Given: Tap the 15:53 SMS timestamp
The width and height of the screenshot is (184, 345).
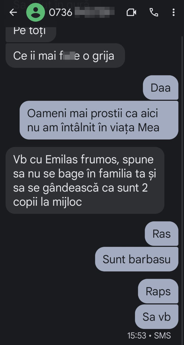Looking at the screenshot, I should pos(149,336).
